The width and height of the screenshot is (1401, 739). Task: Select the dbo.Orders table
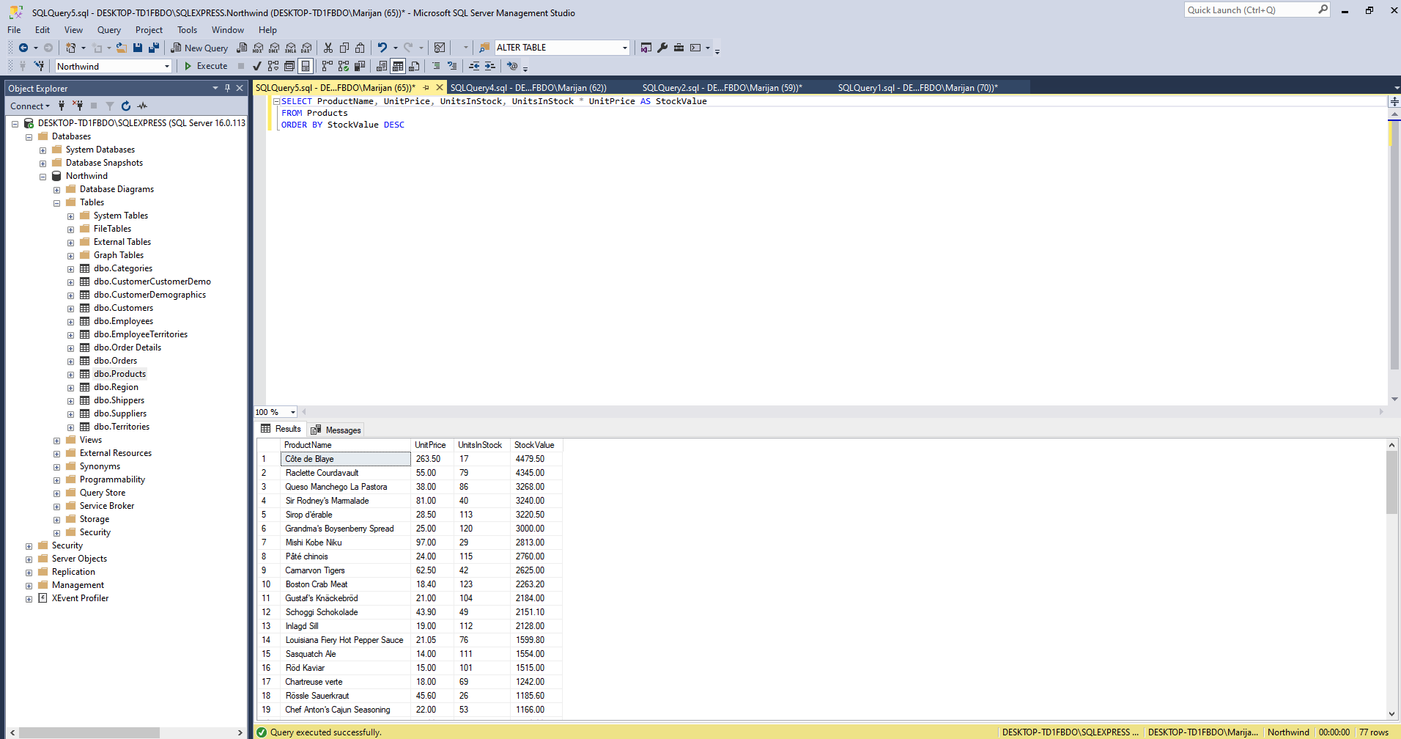115,361
